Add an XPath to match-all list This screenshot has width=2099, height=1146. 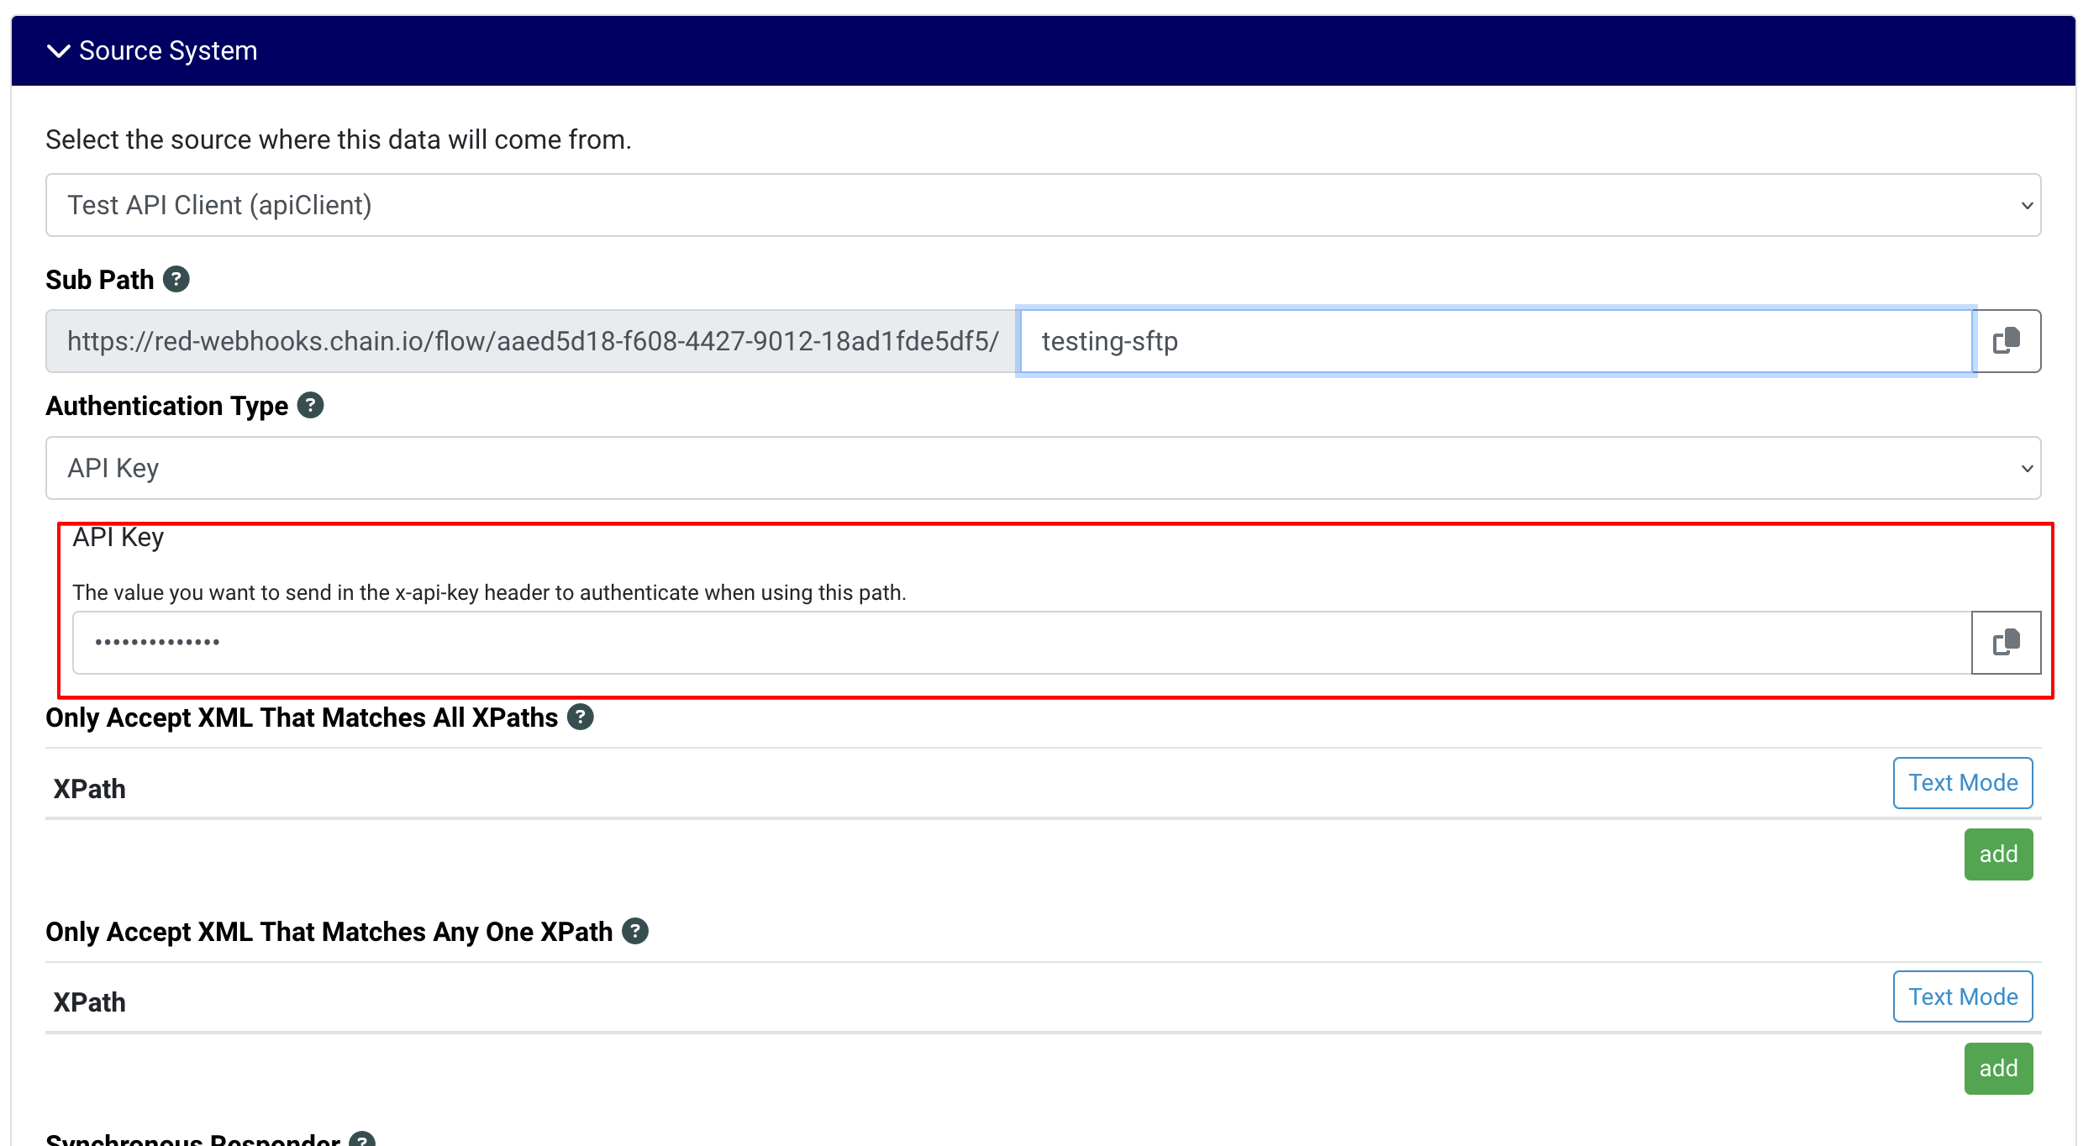(1997, 854)
